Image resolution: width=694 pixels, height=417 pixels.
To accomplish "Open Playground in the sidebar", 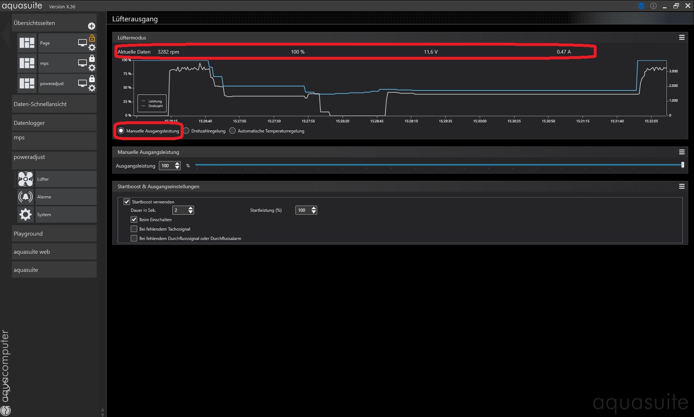I will pyautogui.click(x=54, y=233).
